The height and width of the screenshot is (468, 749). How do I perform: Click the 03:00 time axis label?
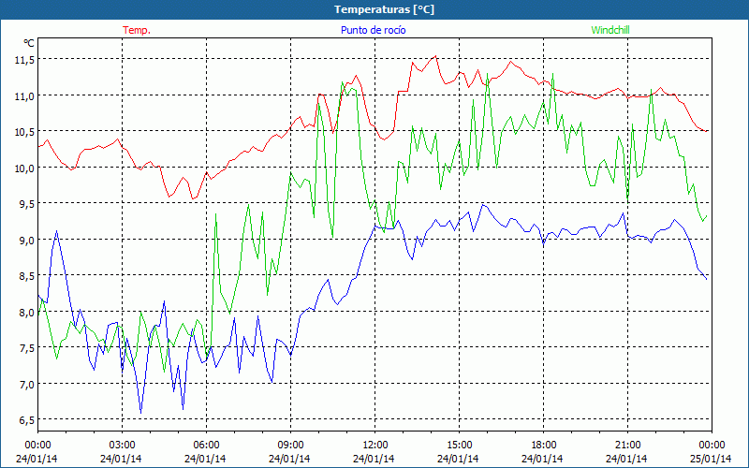pos(122,446)
